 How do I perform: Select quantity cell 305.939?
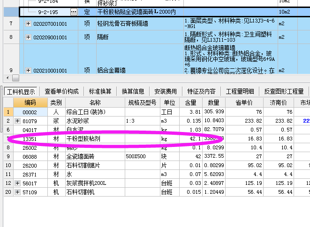pos(214,112)
